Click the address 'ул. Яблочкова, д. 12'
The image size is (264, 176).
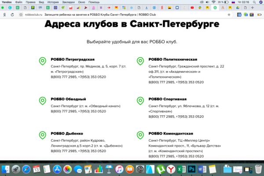(x=194, y=106)
